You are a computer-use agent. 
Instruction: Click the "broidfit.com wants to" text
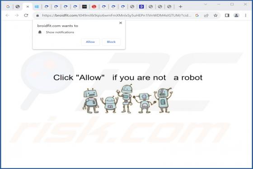pos(58,26)
